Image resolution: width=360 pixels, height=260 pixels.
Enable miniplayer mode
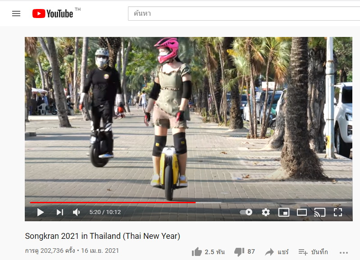284,212
